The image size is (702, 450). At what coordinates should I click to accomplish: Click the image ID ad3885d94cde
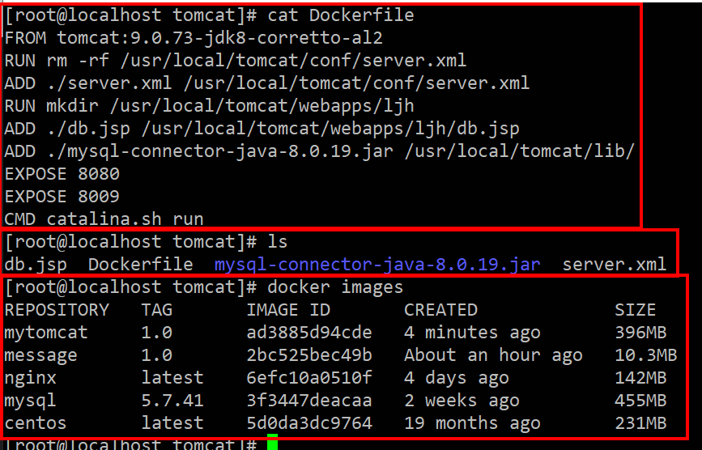(309, 333)
